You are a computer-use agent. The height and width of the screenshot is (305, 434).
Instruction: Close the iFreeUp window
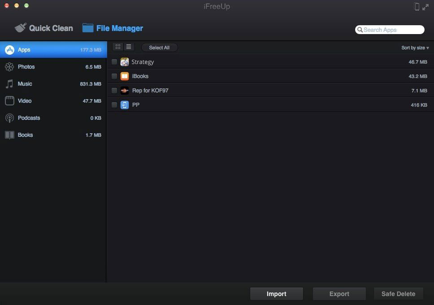[x=7, y=5]
